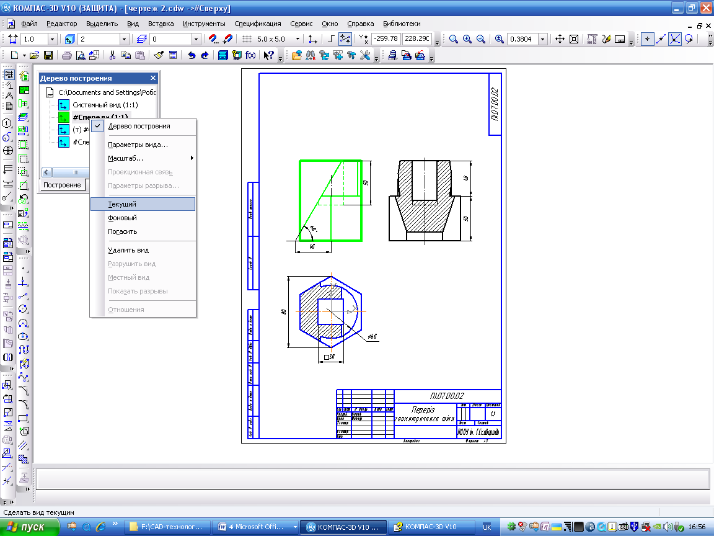Open the grid step 5.0 x 5.0 dropdown

[x=297, y=39]
